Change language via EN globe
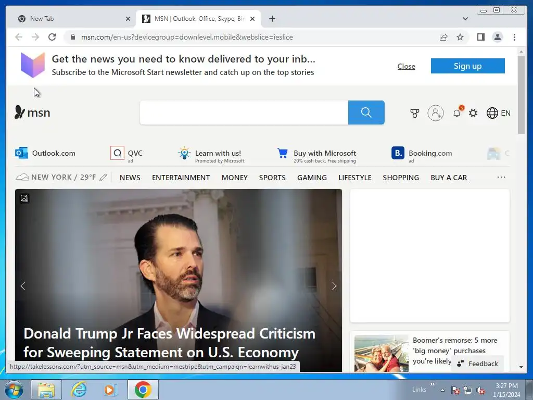This screenshot has height=400, width=533. click(498, 113)
